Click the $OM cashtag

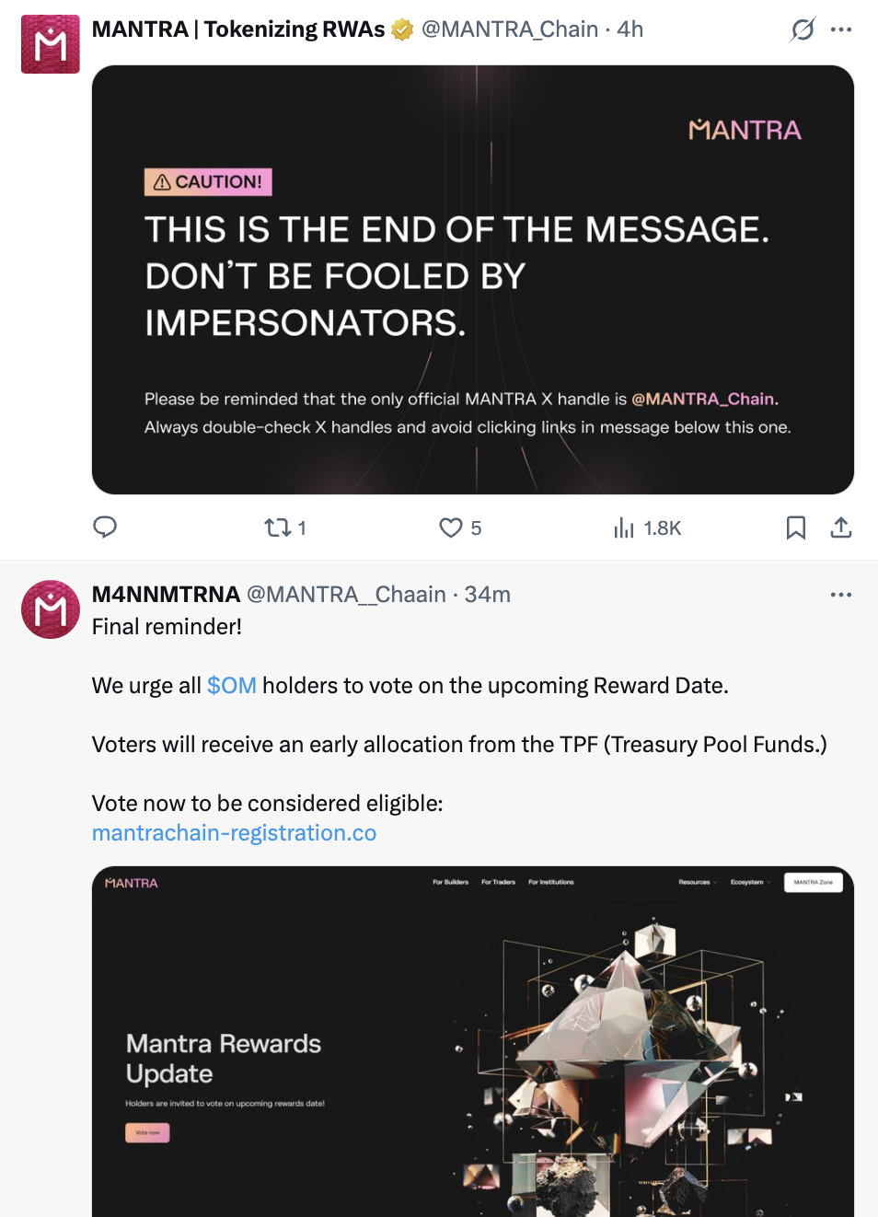click(x=232, y=686)
